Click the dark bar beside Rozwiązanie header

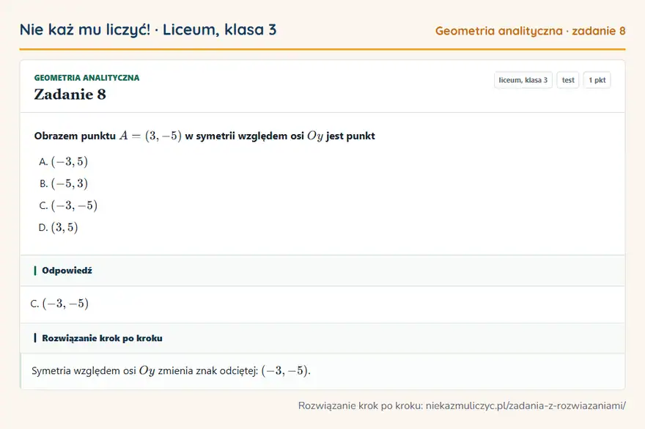coord(35,338)
